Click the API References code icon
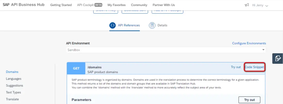The width and height of the screenshot is (283, 104). 112,25
